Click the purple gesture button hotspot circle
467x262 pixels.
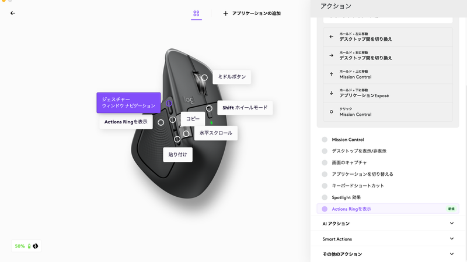[x=169, y=104]
